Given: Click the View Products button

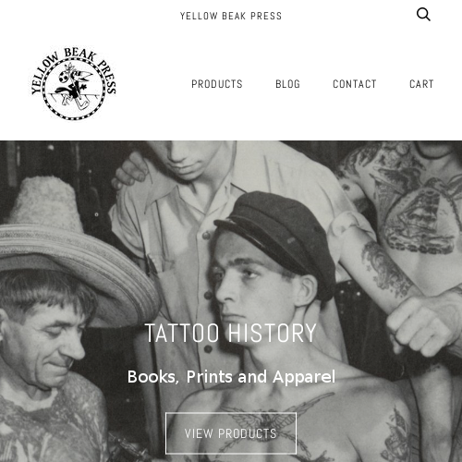Looking at the screenshot, I should [231, 433].
